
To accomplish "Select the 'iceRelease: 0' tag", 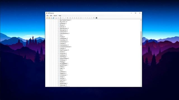I will (x=63, y=72).
